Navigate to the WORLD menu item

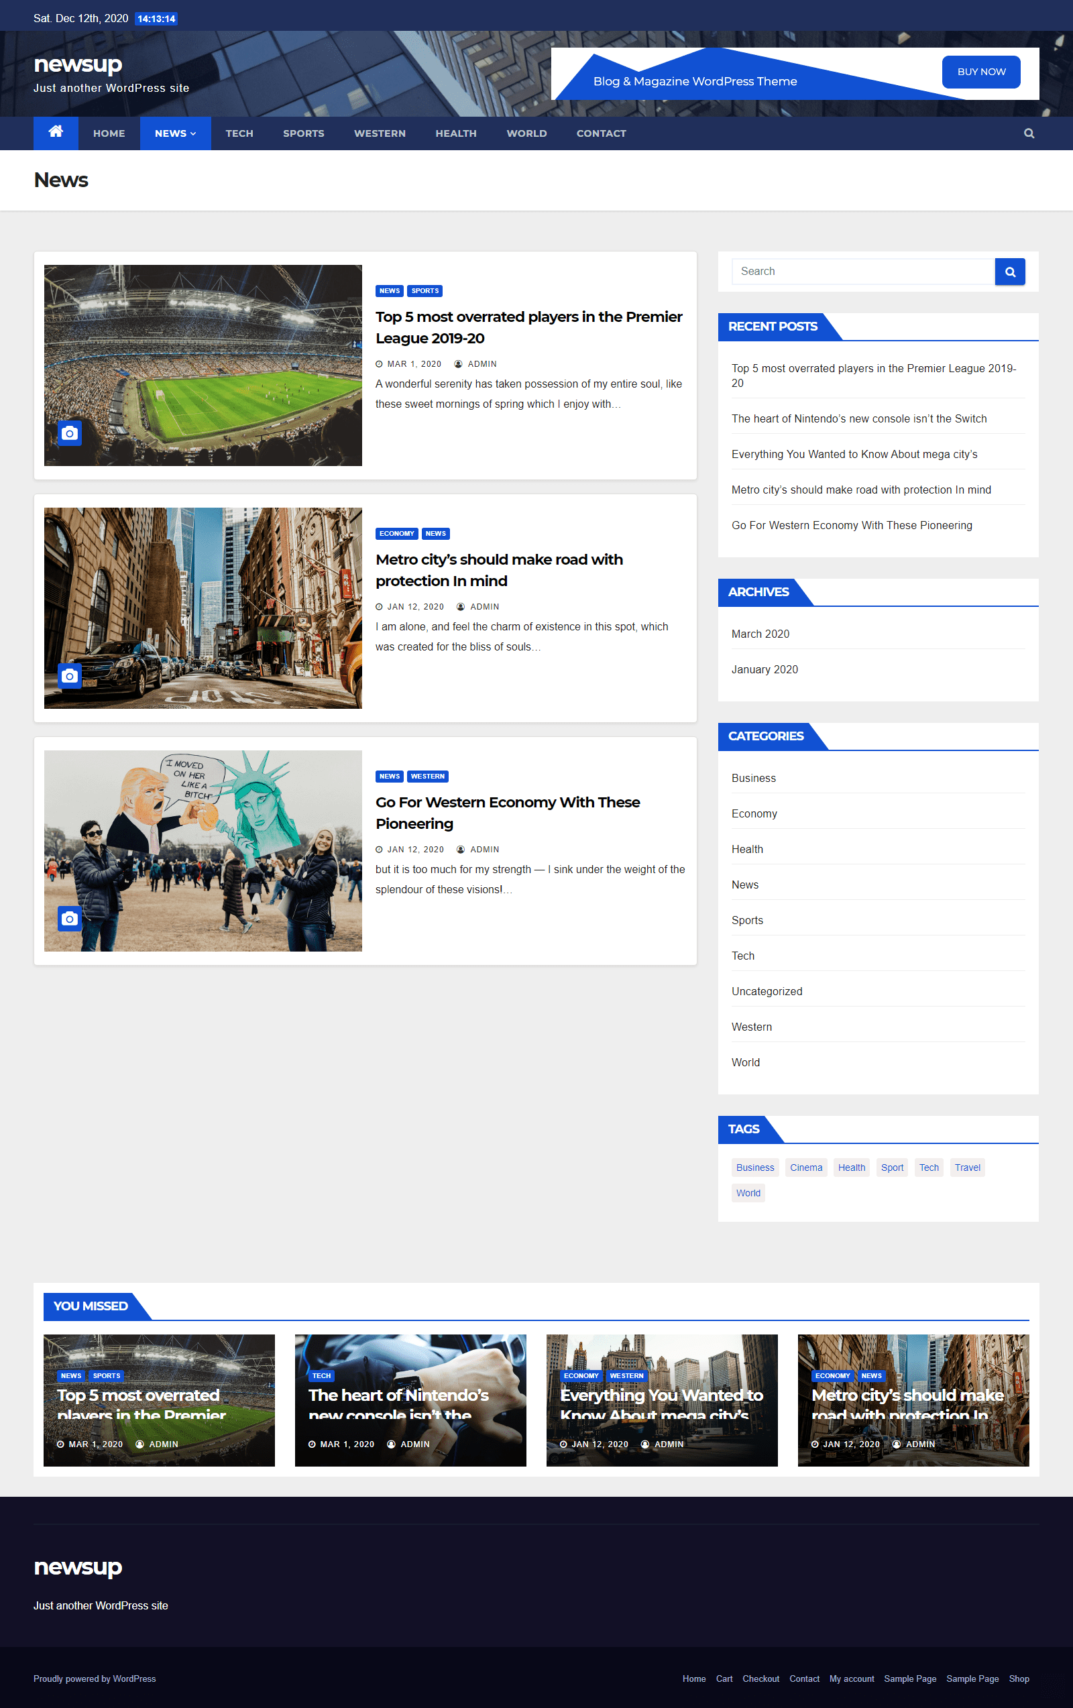526,133
